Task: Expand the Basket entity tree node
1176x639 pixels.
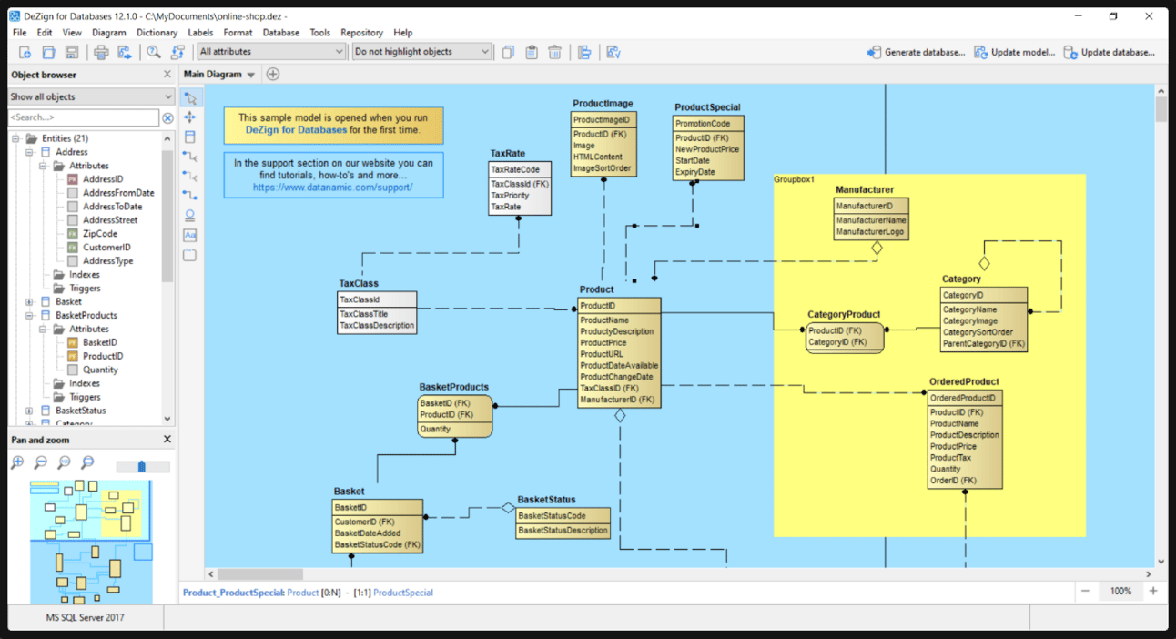Action: click(29, 301)
